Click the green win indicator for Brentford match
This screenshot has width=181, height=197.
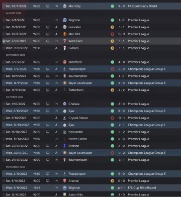click(x=113, y=62)
